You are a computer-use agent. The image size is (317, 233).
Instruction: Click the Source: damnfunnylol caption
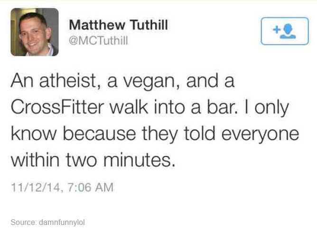click(47, 222)
